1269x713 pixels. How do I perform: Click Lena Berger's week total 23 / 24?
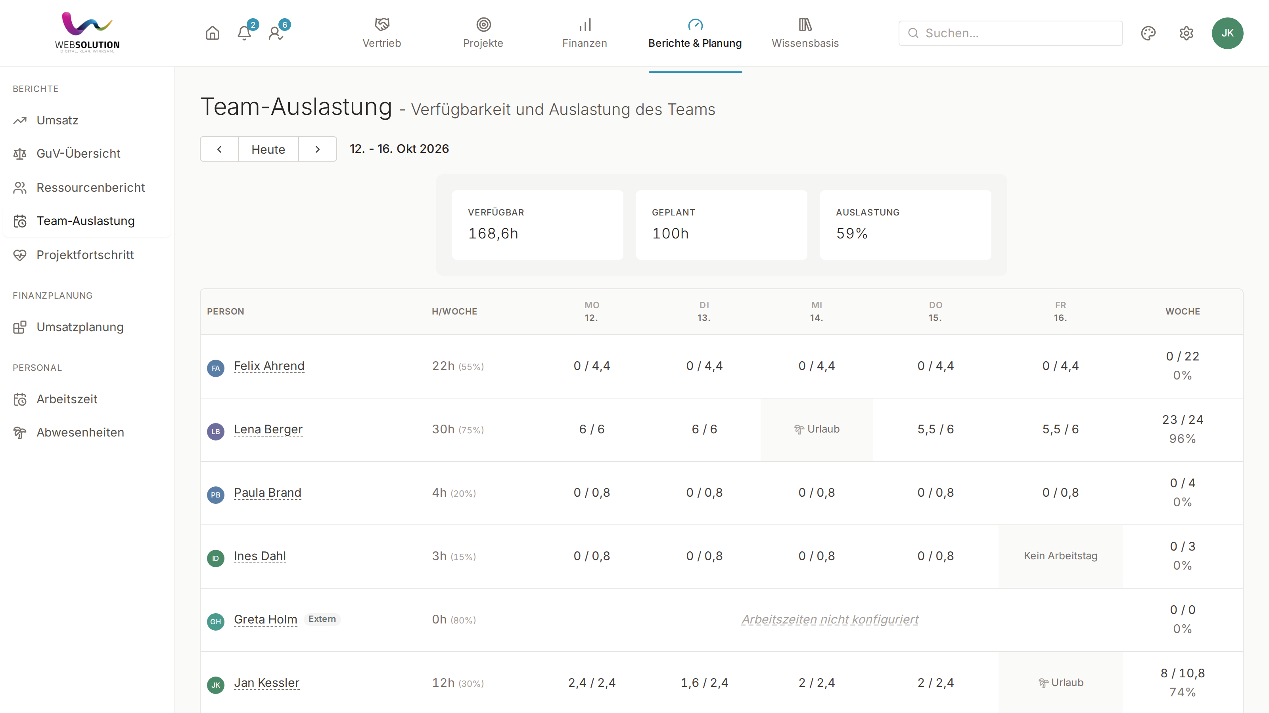click(1182, 420)
